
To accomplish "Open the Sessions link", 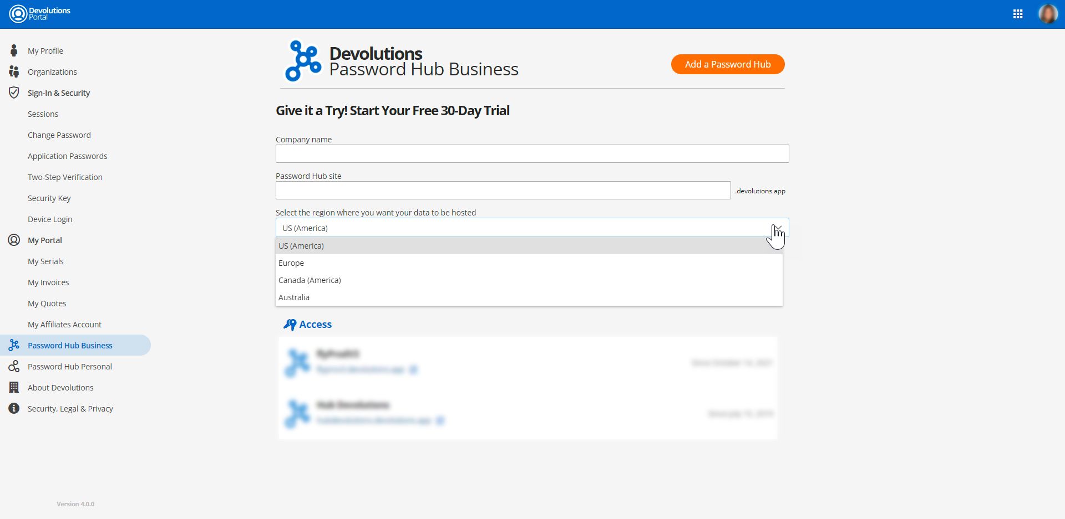I will tap(43, 114).
